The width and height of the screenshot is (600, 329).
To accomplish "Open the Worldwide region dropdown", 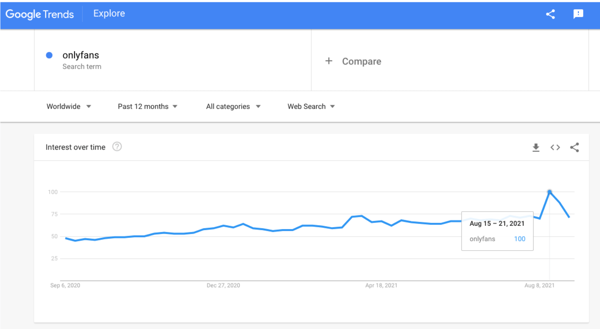I will [69, 106].
